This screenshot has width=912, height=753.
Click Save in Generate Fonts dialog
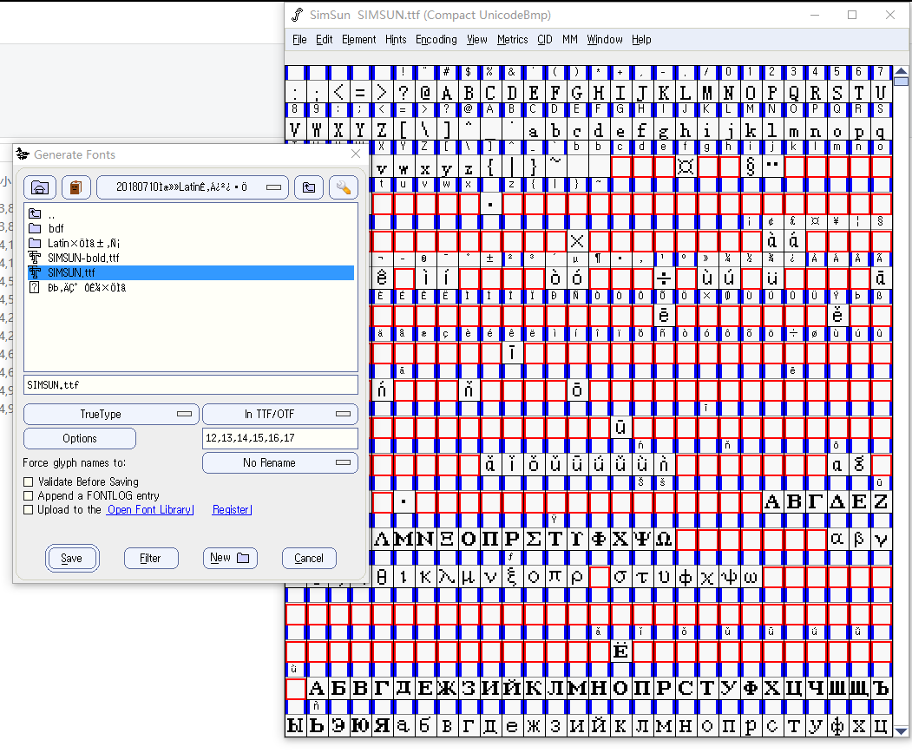pos(72,558)
